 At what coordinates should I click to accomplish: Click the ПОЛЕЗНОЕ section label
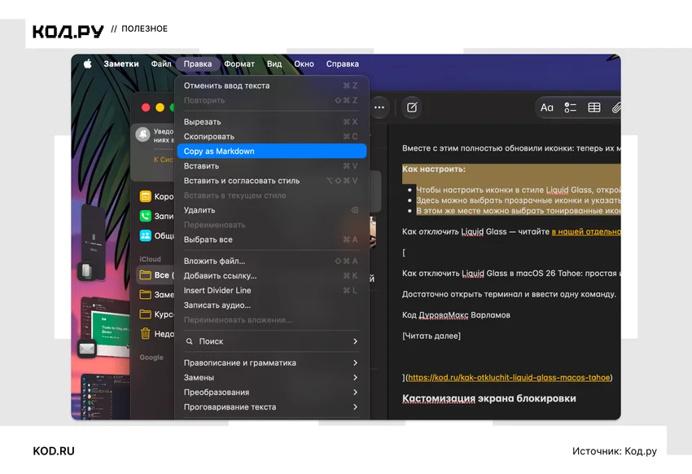tap(144, 29)
